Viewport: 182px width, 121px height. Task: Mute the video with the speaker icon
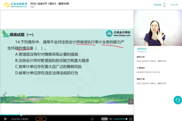coord(111,119)
